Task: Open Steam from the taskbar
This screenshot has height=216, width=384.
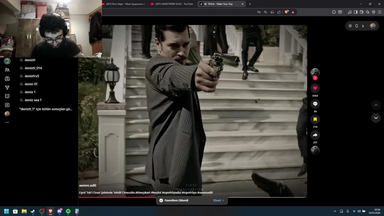Action: [33, 211]
